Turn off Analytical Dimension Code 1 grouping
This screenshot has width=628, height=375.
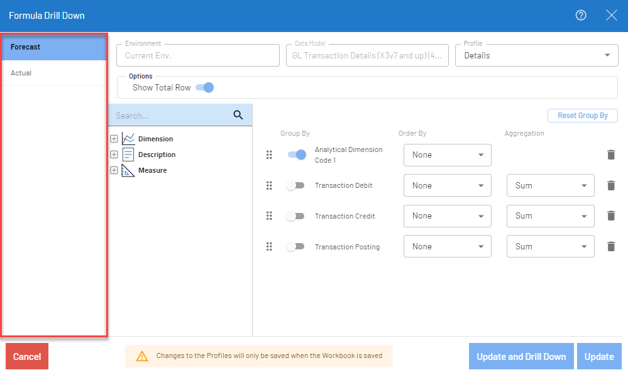297,155
